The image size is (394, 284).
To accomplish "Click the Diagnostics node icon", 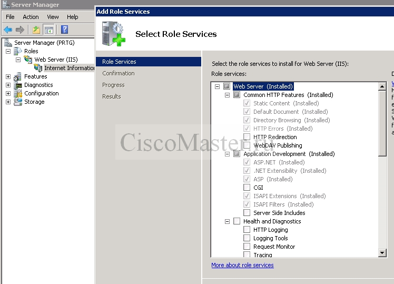I will coord(18,85).
